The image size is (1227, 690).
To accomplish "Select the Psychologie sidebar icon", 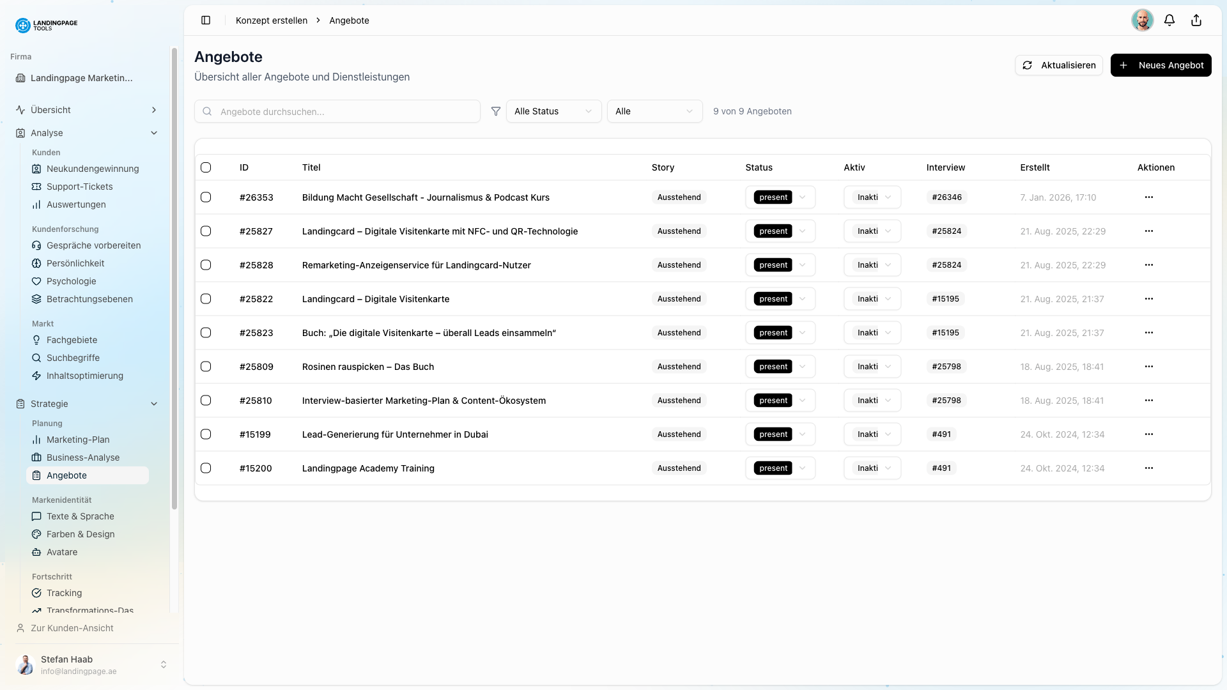I will pos(37,281).
